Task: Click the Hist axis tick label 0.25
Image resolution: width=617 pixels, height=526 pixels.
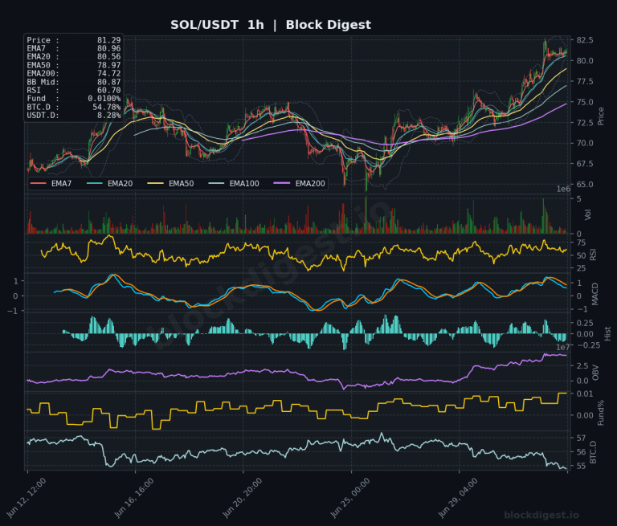Action: click(x=585, y=323)
